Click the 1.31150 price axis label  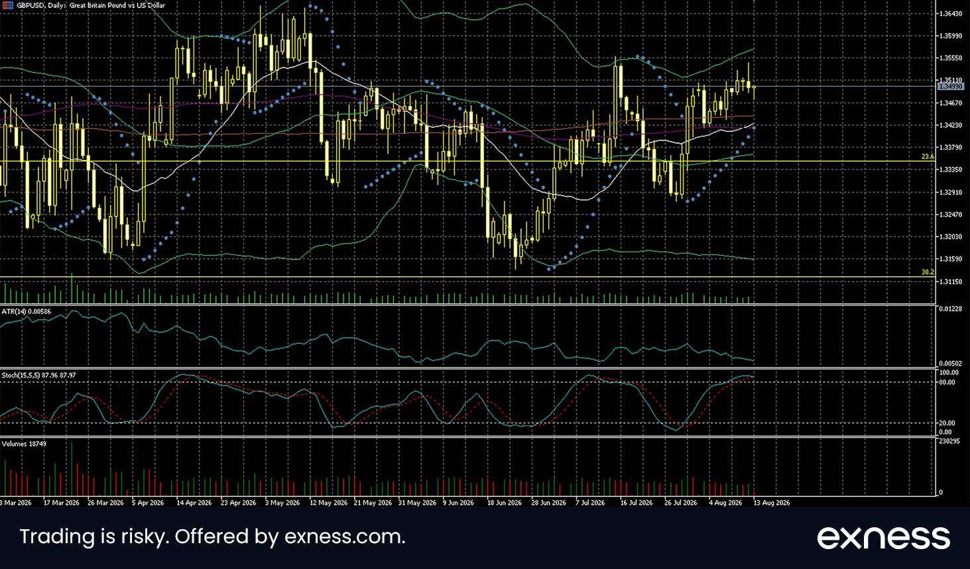tap(950, 282)
